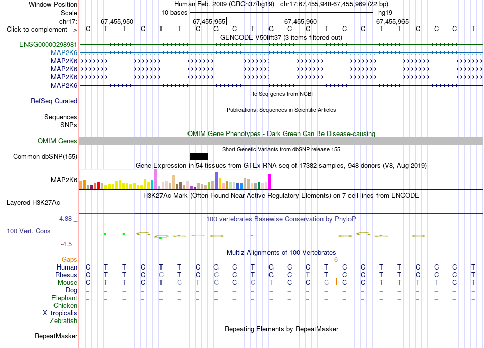
Task: Click the 'RefSeq genes from NCBI' title
Action: click(x=282, y=94)
